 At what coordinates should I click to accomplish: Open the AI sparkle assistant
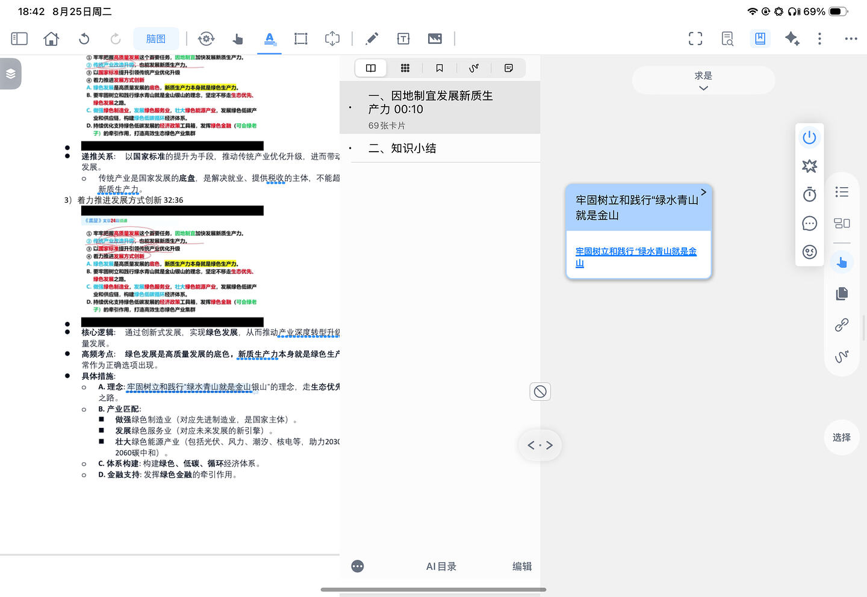coord(792,39)
